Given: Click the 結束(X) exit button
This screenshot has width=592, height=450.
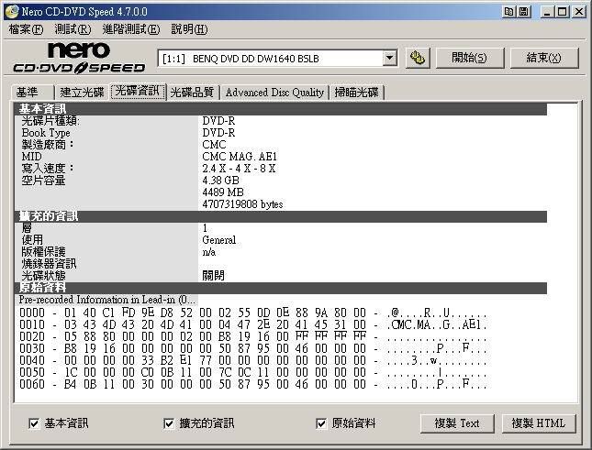Looking at the screenshot, I should click(x=543, y=58).
